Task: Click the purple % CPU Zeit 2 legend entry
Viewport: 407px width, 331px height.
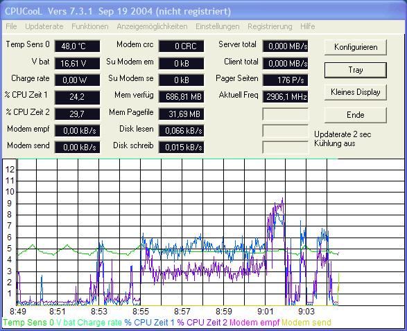Action: [x=202, y=323]
